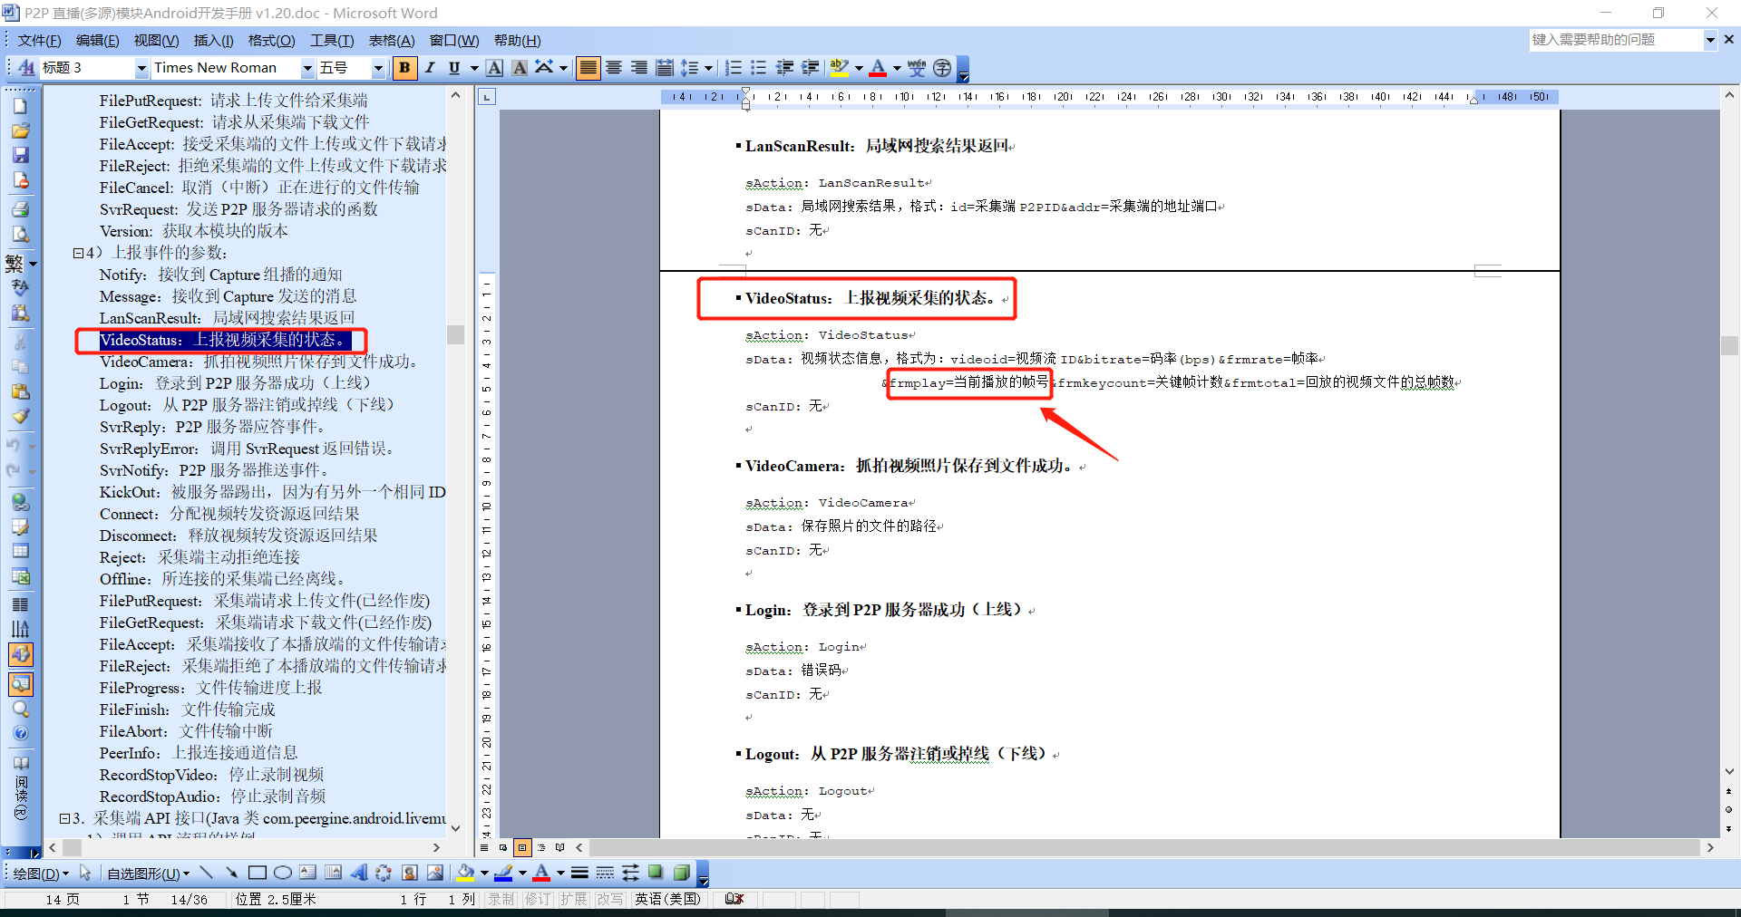Viewport: 1741px width, 917px height.
Task: Select 'VideoCamera' entry in document map
Action: pyautogui.click(x=260, y=362)
